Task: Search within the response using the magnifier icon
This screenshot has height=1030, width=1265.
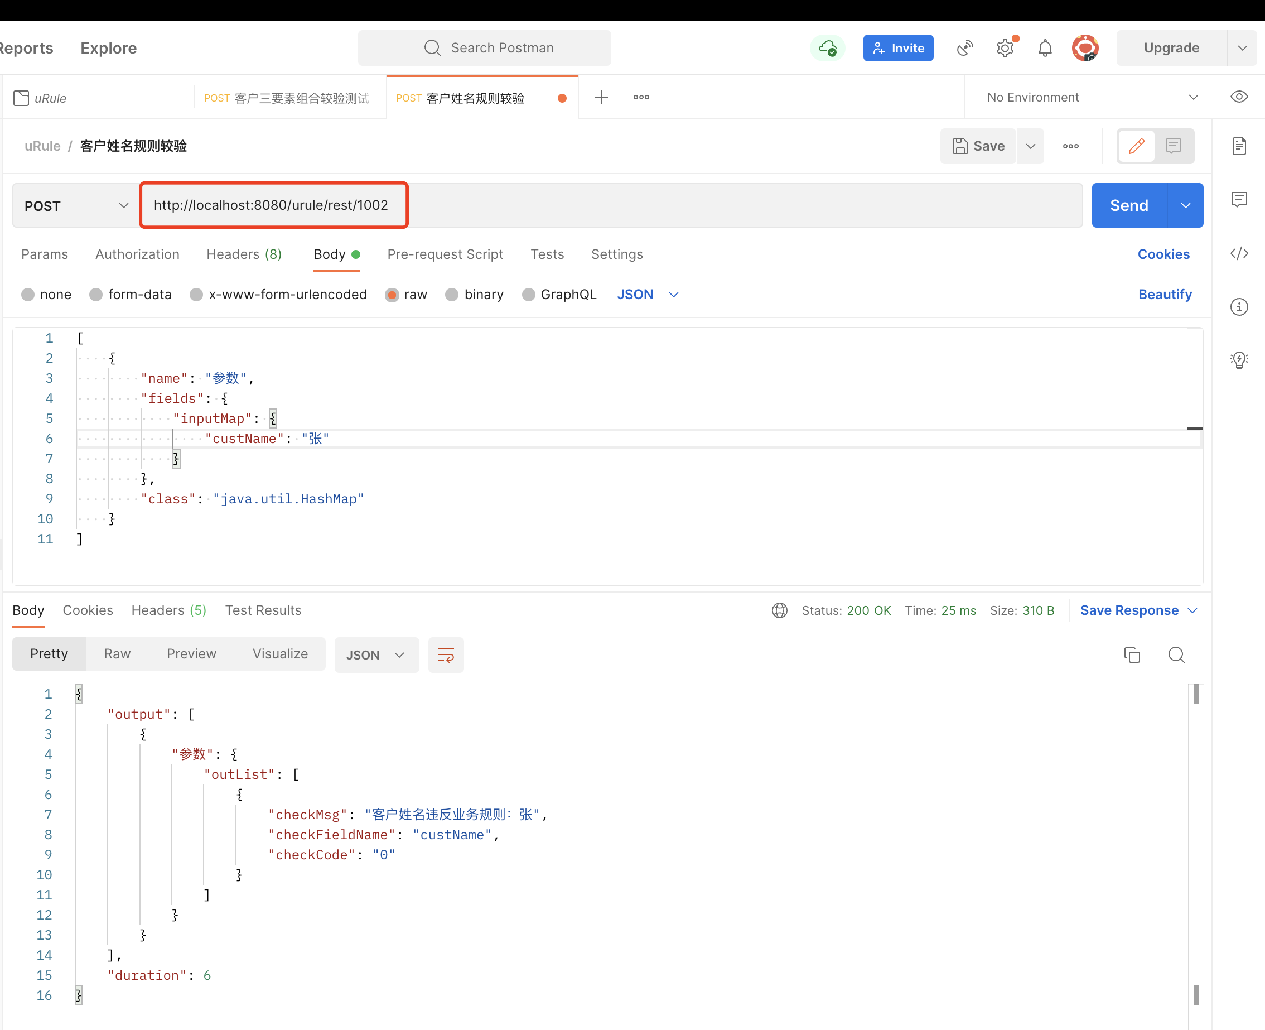Action: [1176, 655]
